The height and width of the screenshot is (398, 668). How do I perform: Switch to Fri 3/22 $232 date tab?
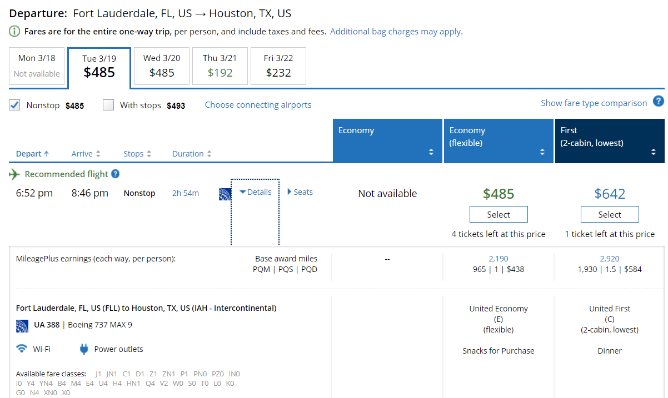278,66
